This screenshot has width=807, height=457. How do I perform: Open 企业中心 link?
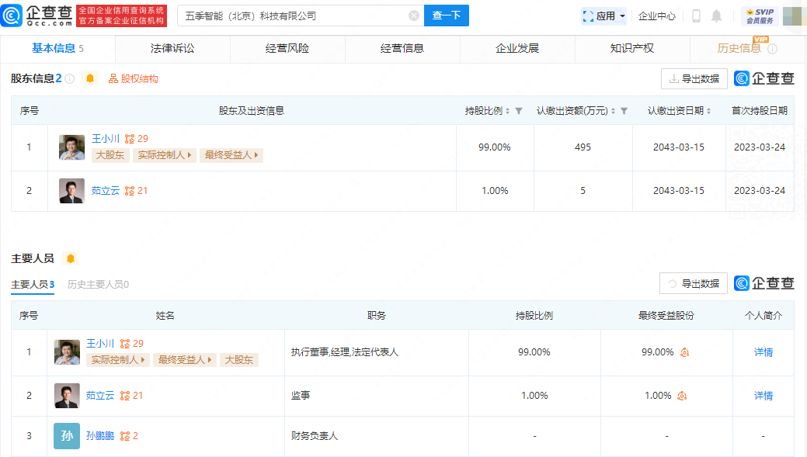pyautogui.click(x=657, y=16)
